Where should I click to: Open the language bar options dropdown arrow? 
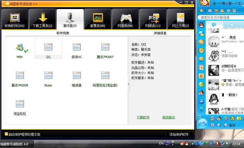pyautogui.click(x=173, y=145)
